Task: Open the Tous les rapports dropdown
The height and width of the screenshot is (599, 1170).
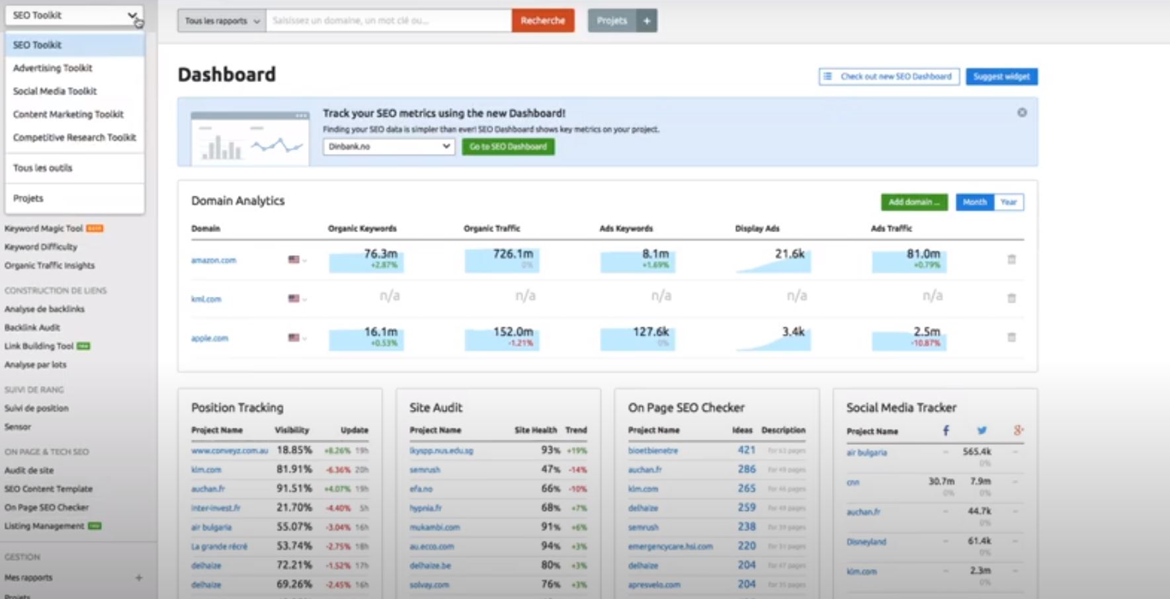Action: pyautogui.click(x=222, y=20)
